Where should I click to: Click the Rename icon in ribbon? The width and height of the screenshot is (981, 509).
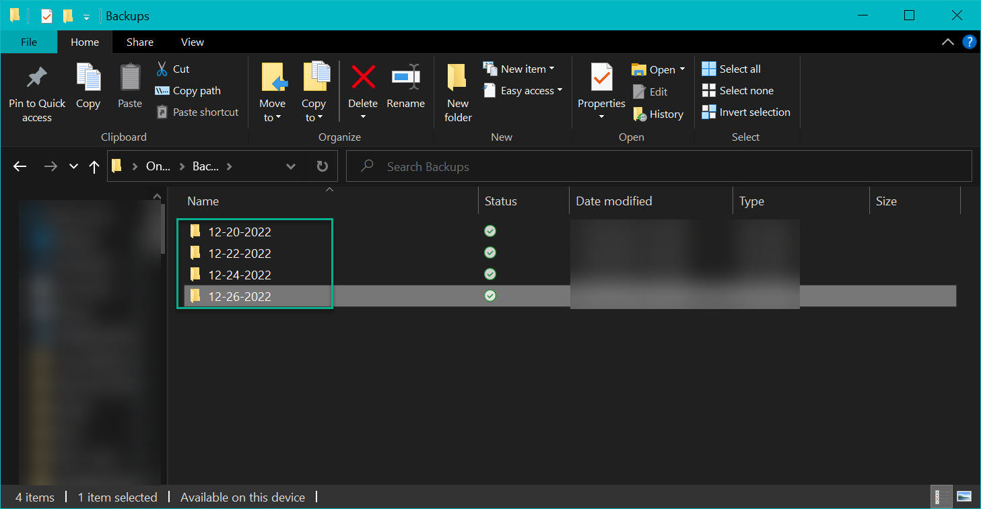[405, 78]
